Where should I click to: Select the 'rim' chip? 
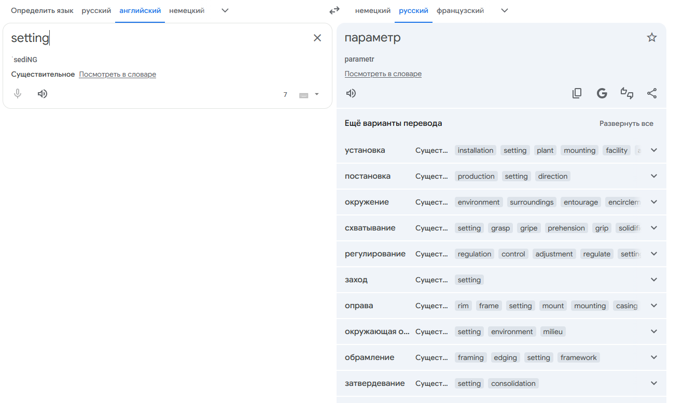[463, 306]
